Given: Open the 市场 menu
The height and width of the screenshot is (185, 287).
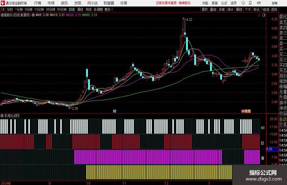Looking at the screenshot, I should (x=51, y=3).
